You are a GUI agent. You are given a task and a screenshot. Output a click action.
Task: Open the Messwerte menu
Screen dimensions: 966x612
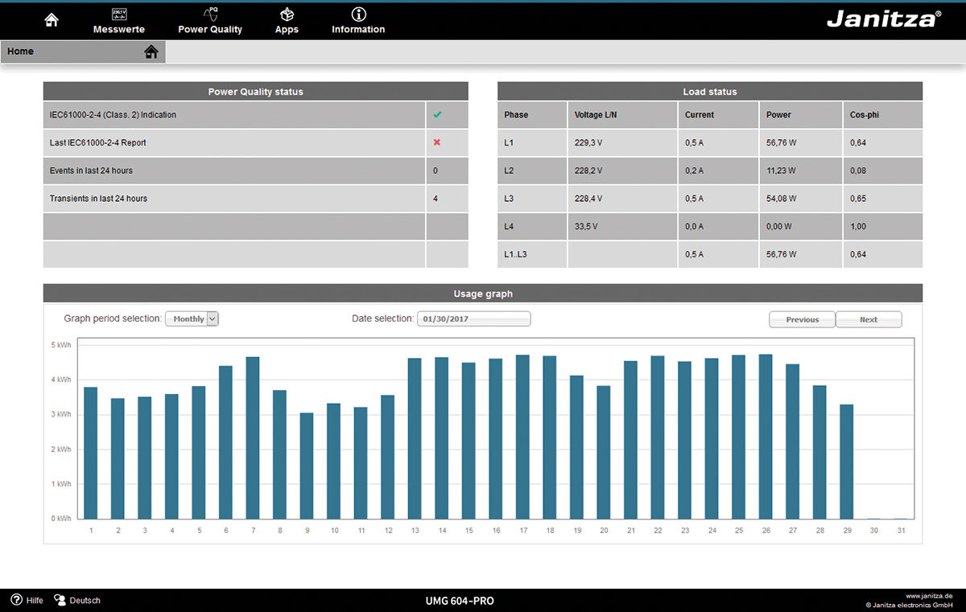click(x=119, y=21)
